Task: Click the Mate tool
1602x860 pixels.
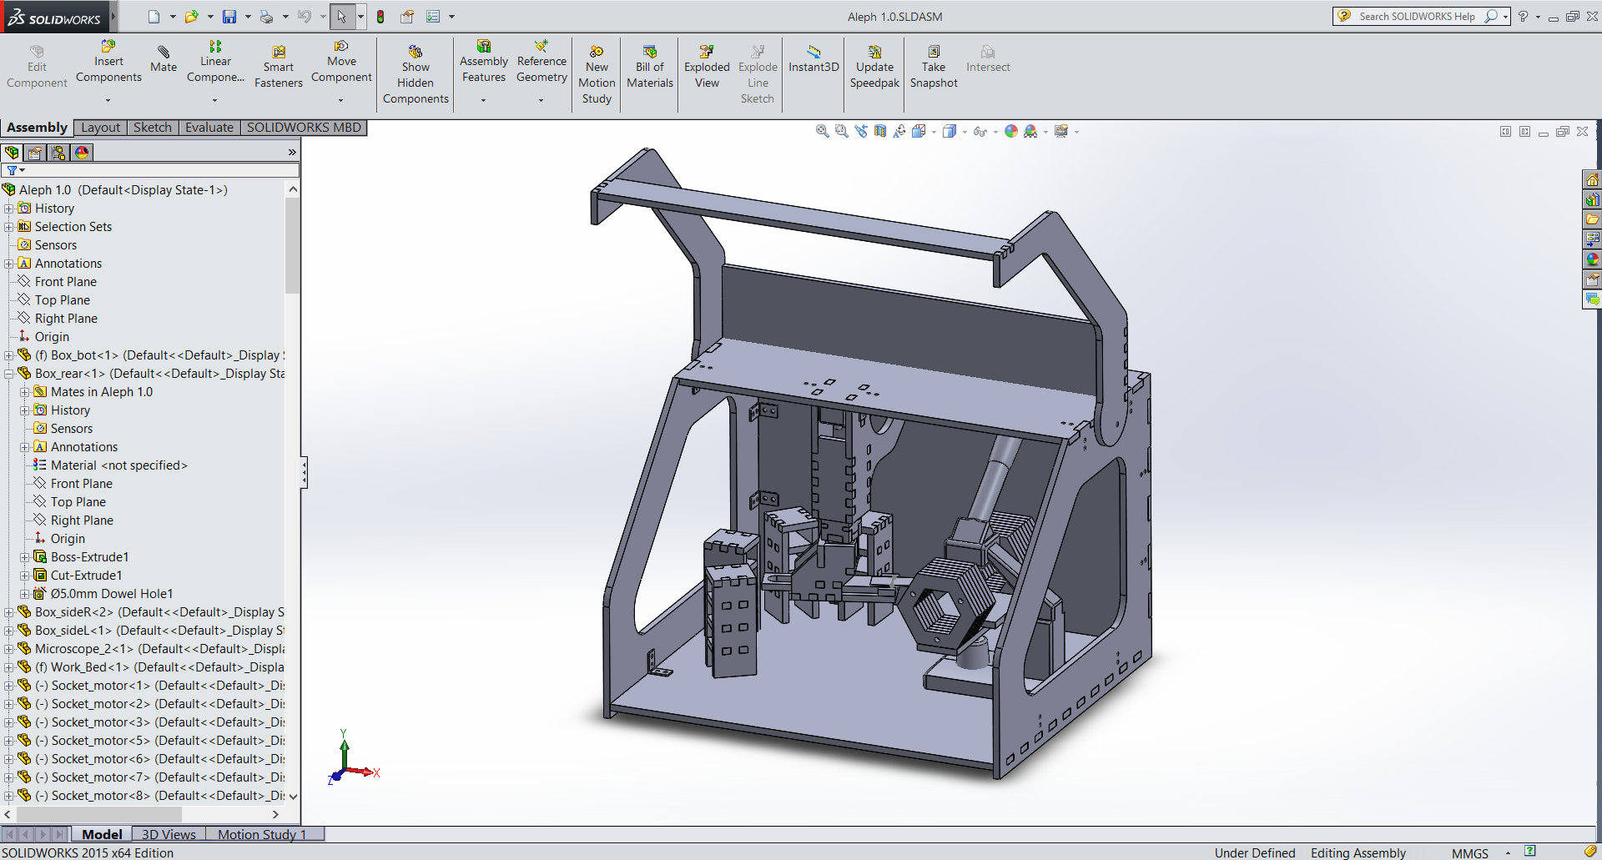Action: click(164, 58)
